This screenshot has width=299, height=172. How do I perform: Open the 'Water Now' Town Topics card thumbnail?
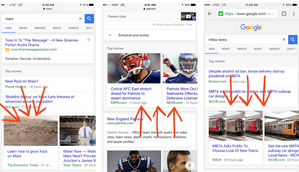click(78, 131)
